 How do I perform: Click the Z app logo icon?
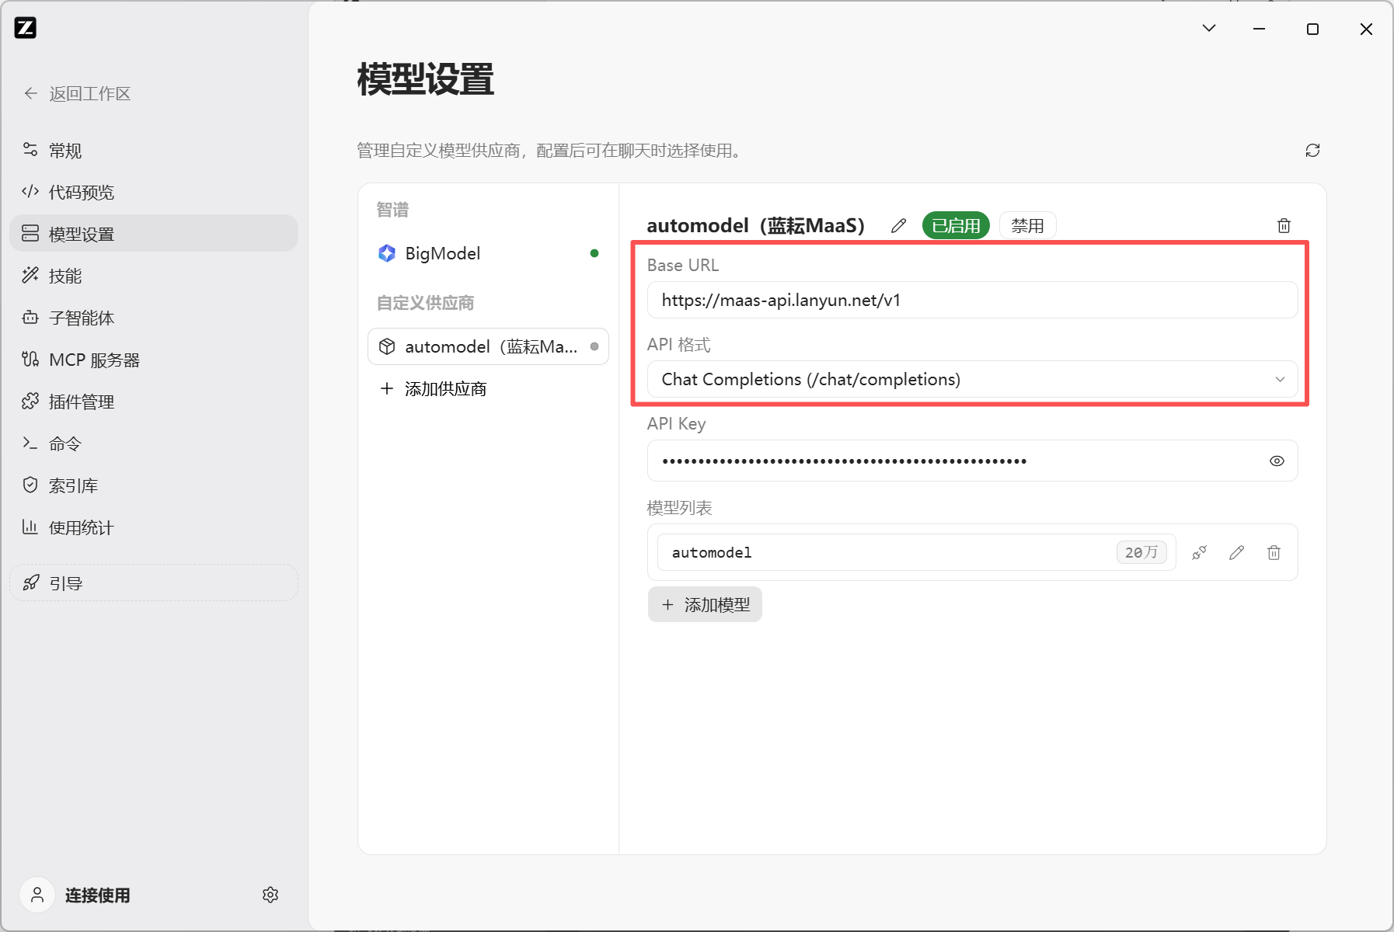pyautogui.click(x=26, y=28)
